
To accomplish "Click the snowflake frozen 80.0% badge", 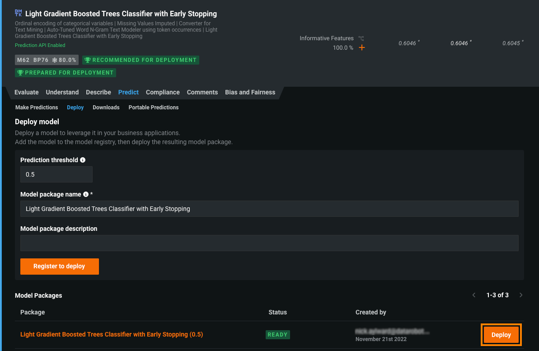I will pos(64,60).
